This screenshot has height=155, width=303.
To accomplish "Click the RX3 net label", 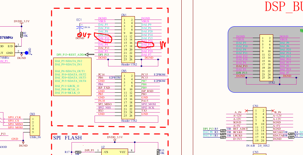I will 101,111.
